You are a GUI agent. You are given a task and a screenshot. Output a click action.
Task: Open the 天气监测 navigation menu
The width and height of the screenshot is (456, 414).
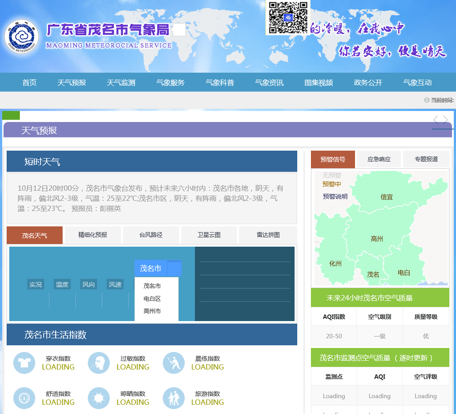click(121, 82)
